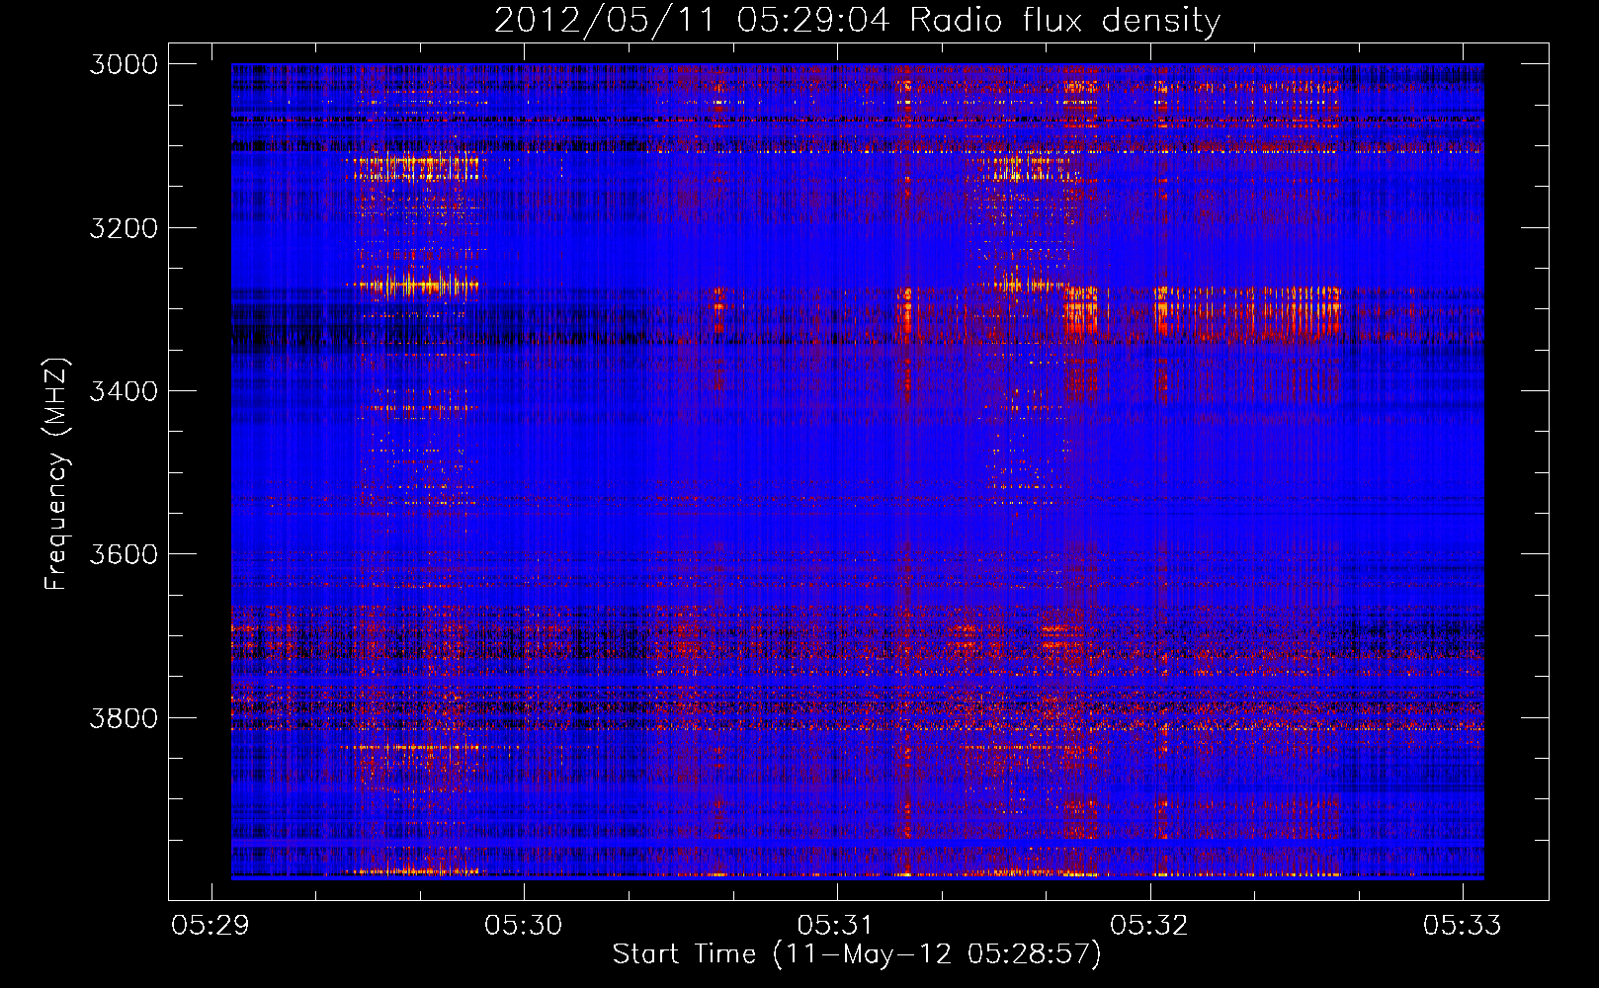Click the 'Frequency (MHZ)' axis title
1599x988 pixels.
coord(56,473)
